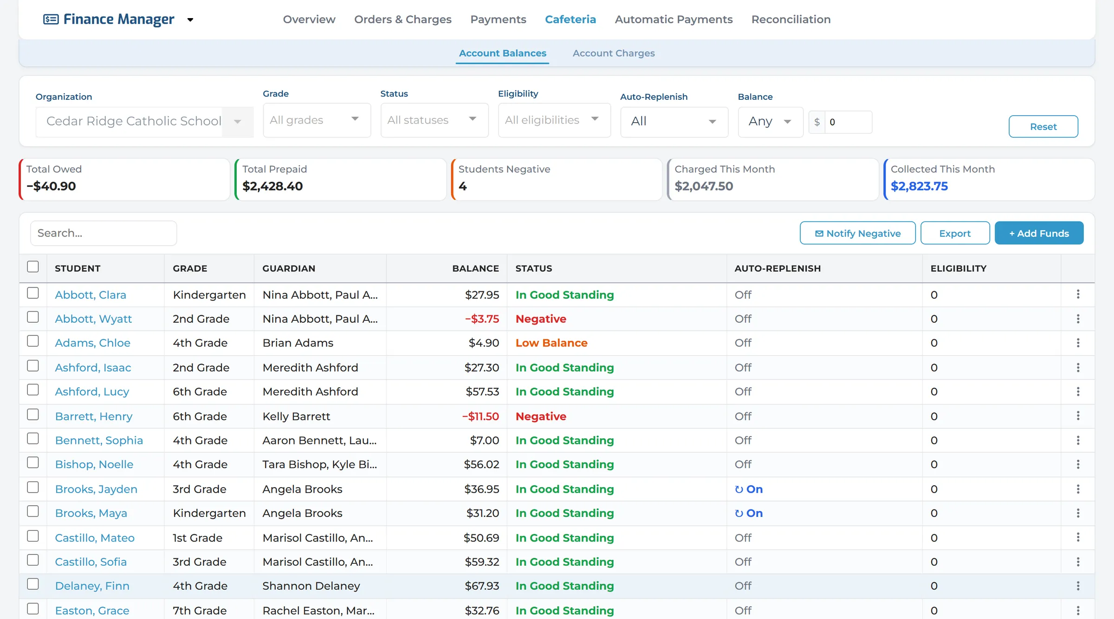Focus the student Search field
The height and width of the screenshot is (619, 1114).
pyautogui.click(x=104, y=233)
